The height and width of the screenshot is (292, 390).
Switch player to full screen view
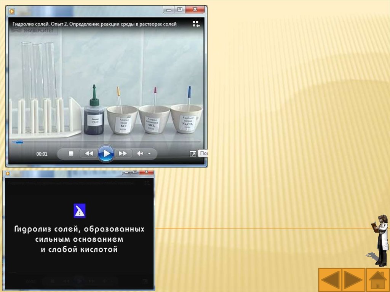[193, 154]
